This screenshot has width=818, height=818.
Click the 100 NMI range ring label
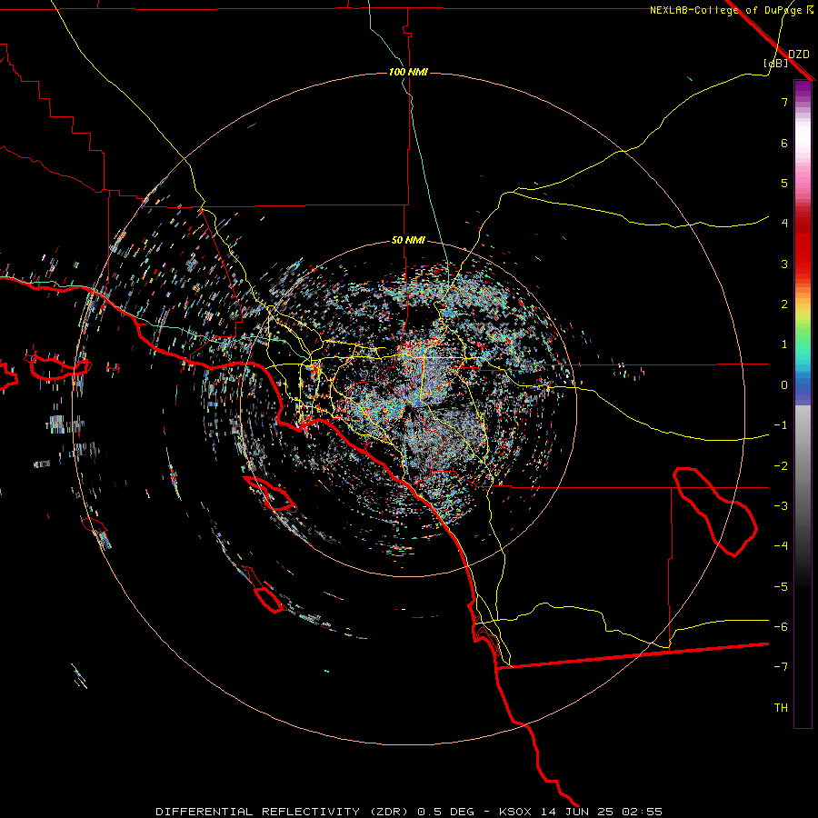408,72
